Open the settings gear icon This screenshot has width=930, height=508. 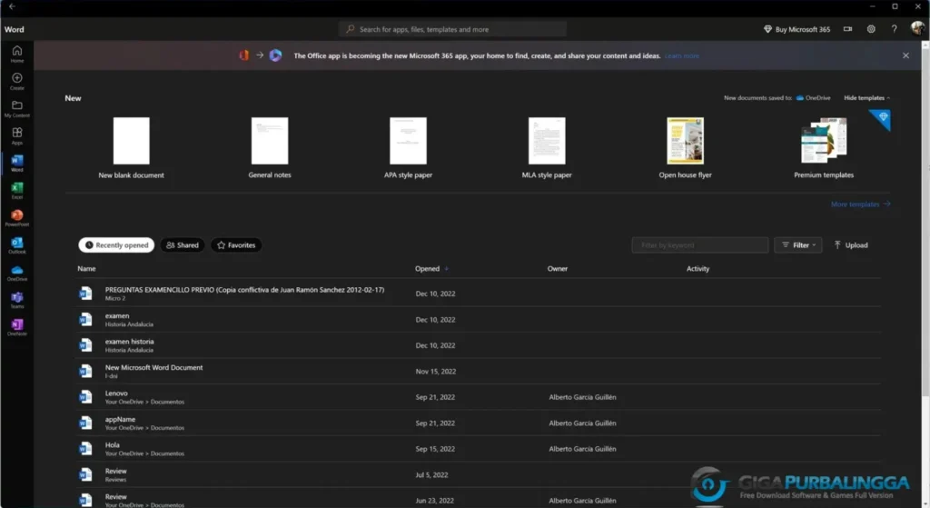pos(871,29)
